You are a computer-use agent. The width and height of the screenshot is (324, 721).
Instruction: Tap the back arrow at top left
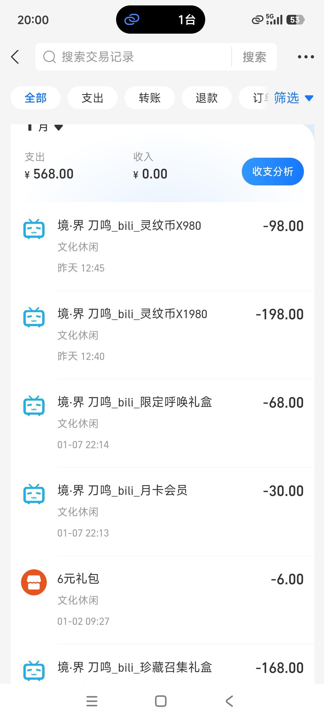(x=15, y=57)
